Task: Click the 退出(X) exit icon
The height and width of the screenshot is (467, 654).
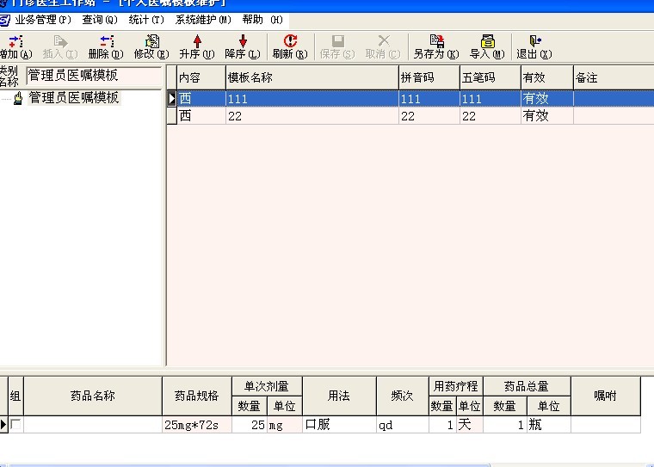Action: tap(535, 41)
